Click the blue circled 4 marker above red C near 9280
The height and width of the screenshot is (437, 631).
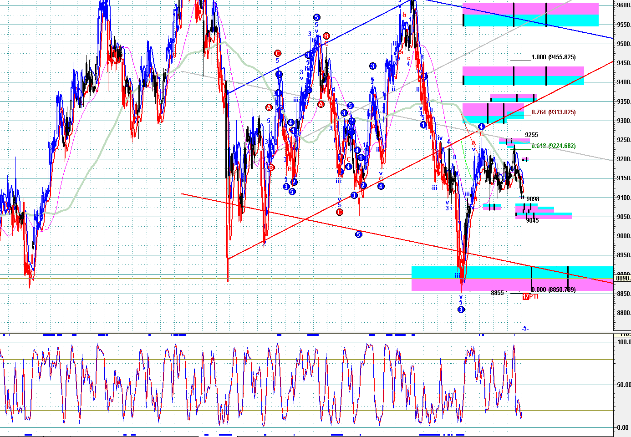(482, 127)
